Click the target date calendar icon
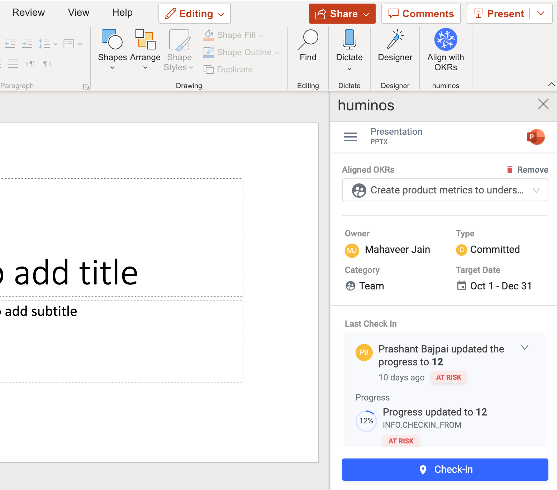 [x=462, y=285]
